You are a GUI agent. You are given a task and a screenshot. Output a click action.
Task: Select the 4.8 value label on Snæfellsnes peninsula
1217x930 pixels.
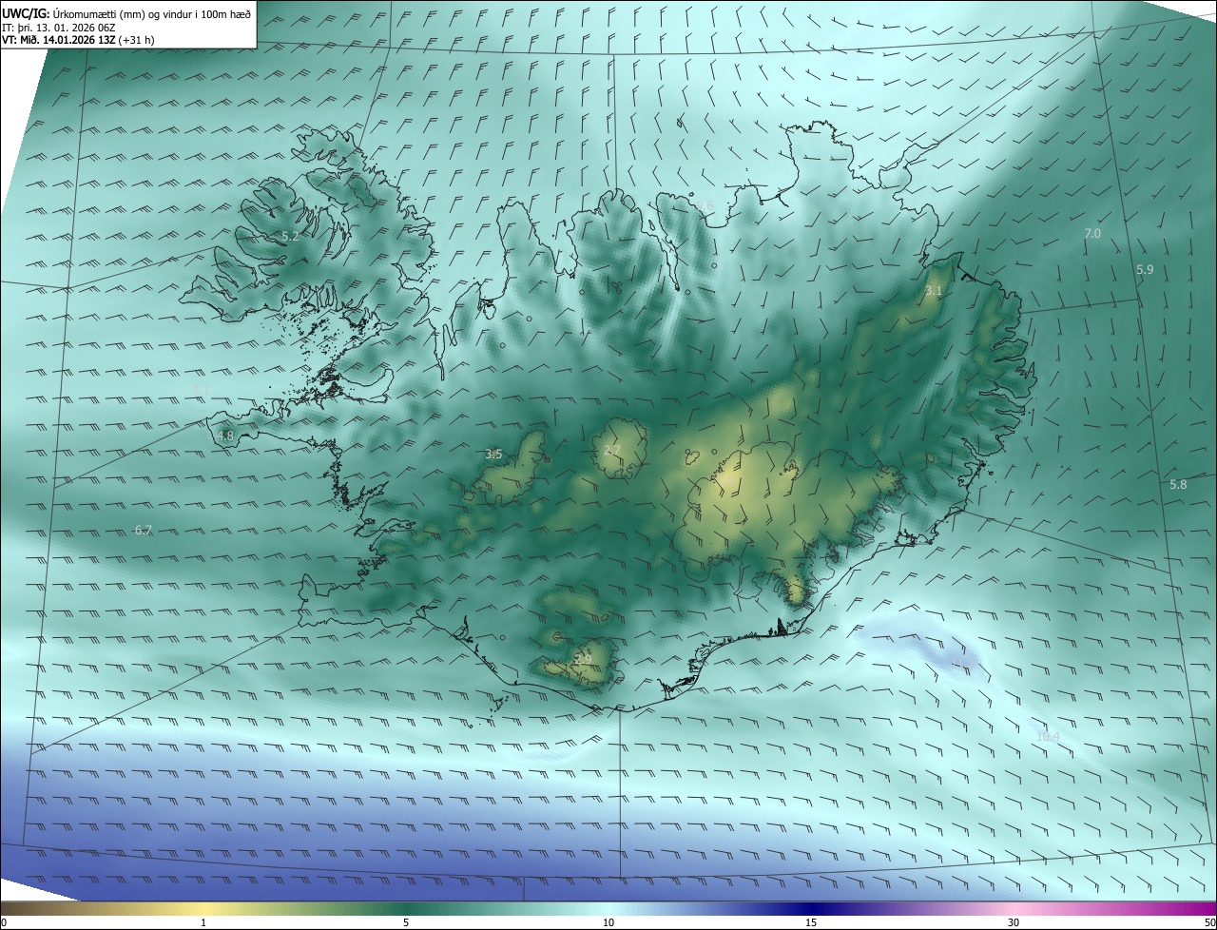(x=225, y=436)
